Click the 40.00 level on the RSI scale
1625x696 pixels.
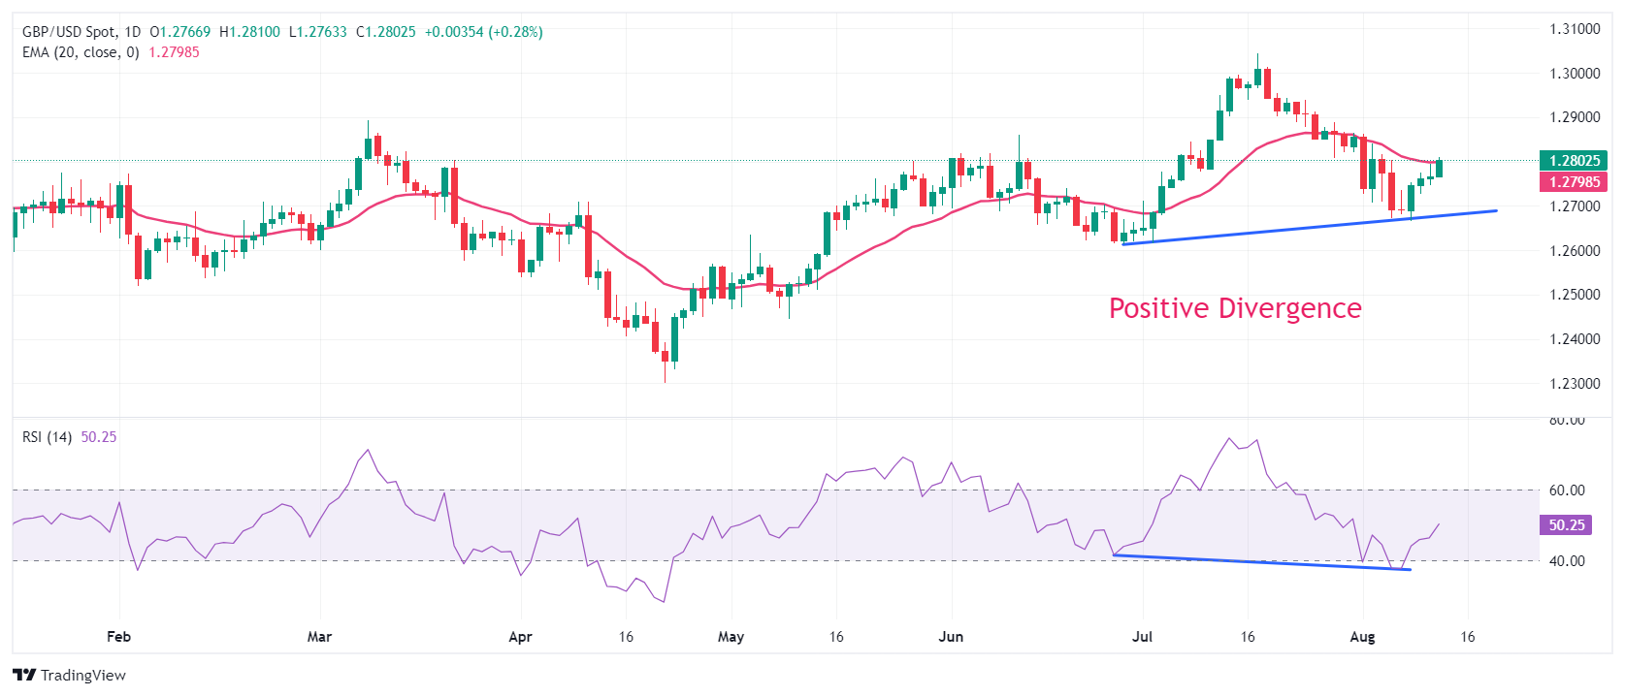coord(1567,561)
